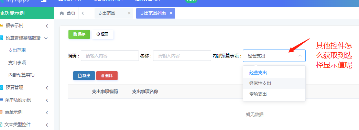Expand 报表示例 using its chevron

[47, 26]
